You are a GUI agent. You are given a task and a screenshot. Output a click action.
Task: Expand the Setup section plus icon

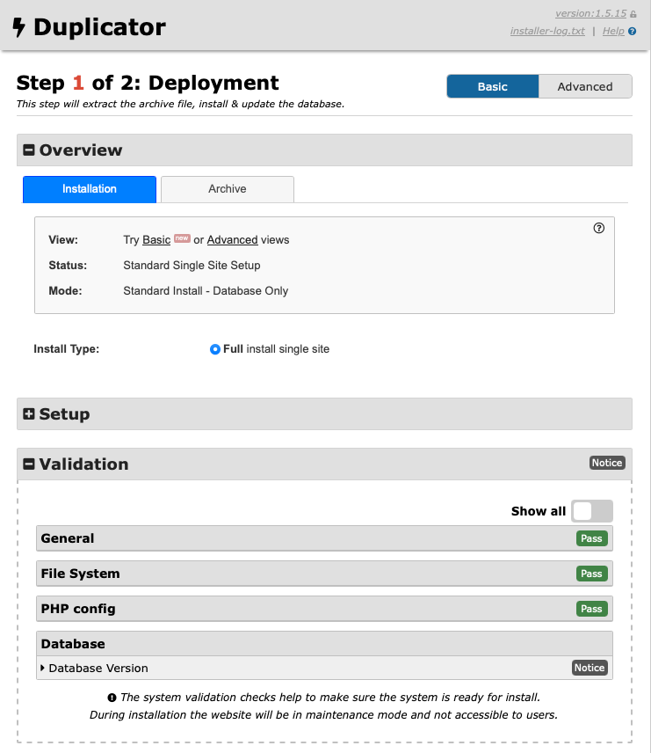click(x=28, y=414)
